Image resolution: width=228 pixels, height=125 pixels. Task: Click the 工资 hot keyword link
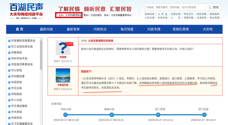point(176,18)
